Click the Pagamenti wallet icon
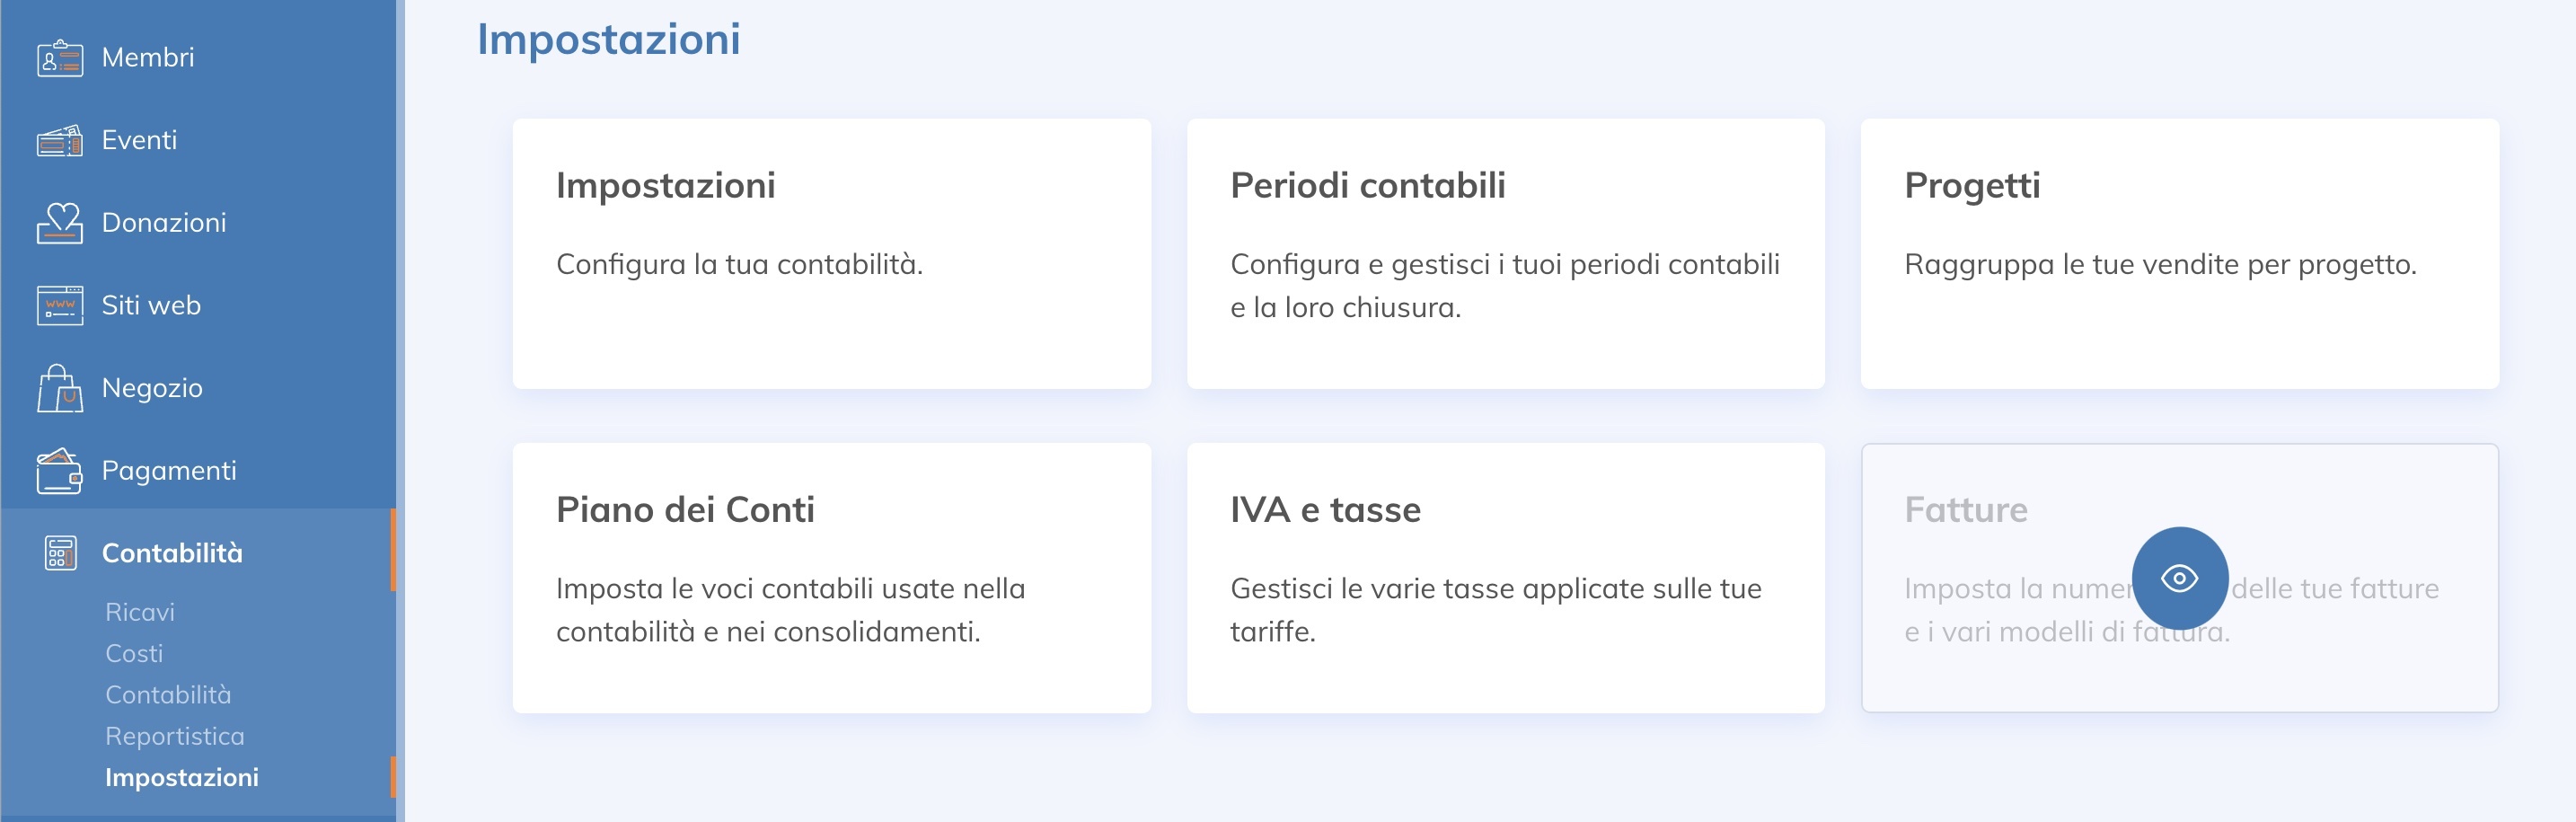Screen dimensions: 2576x822 pyautogui.click(x=60, y=471)
